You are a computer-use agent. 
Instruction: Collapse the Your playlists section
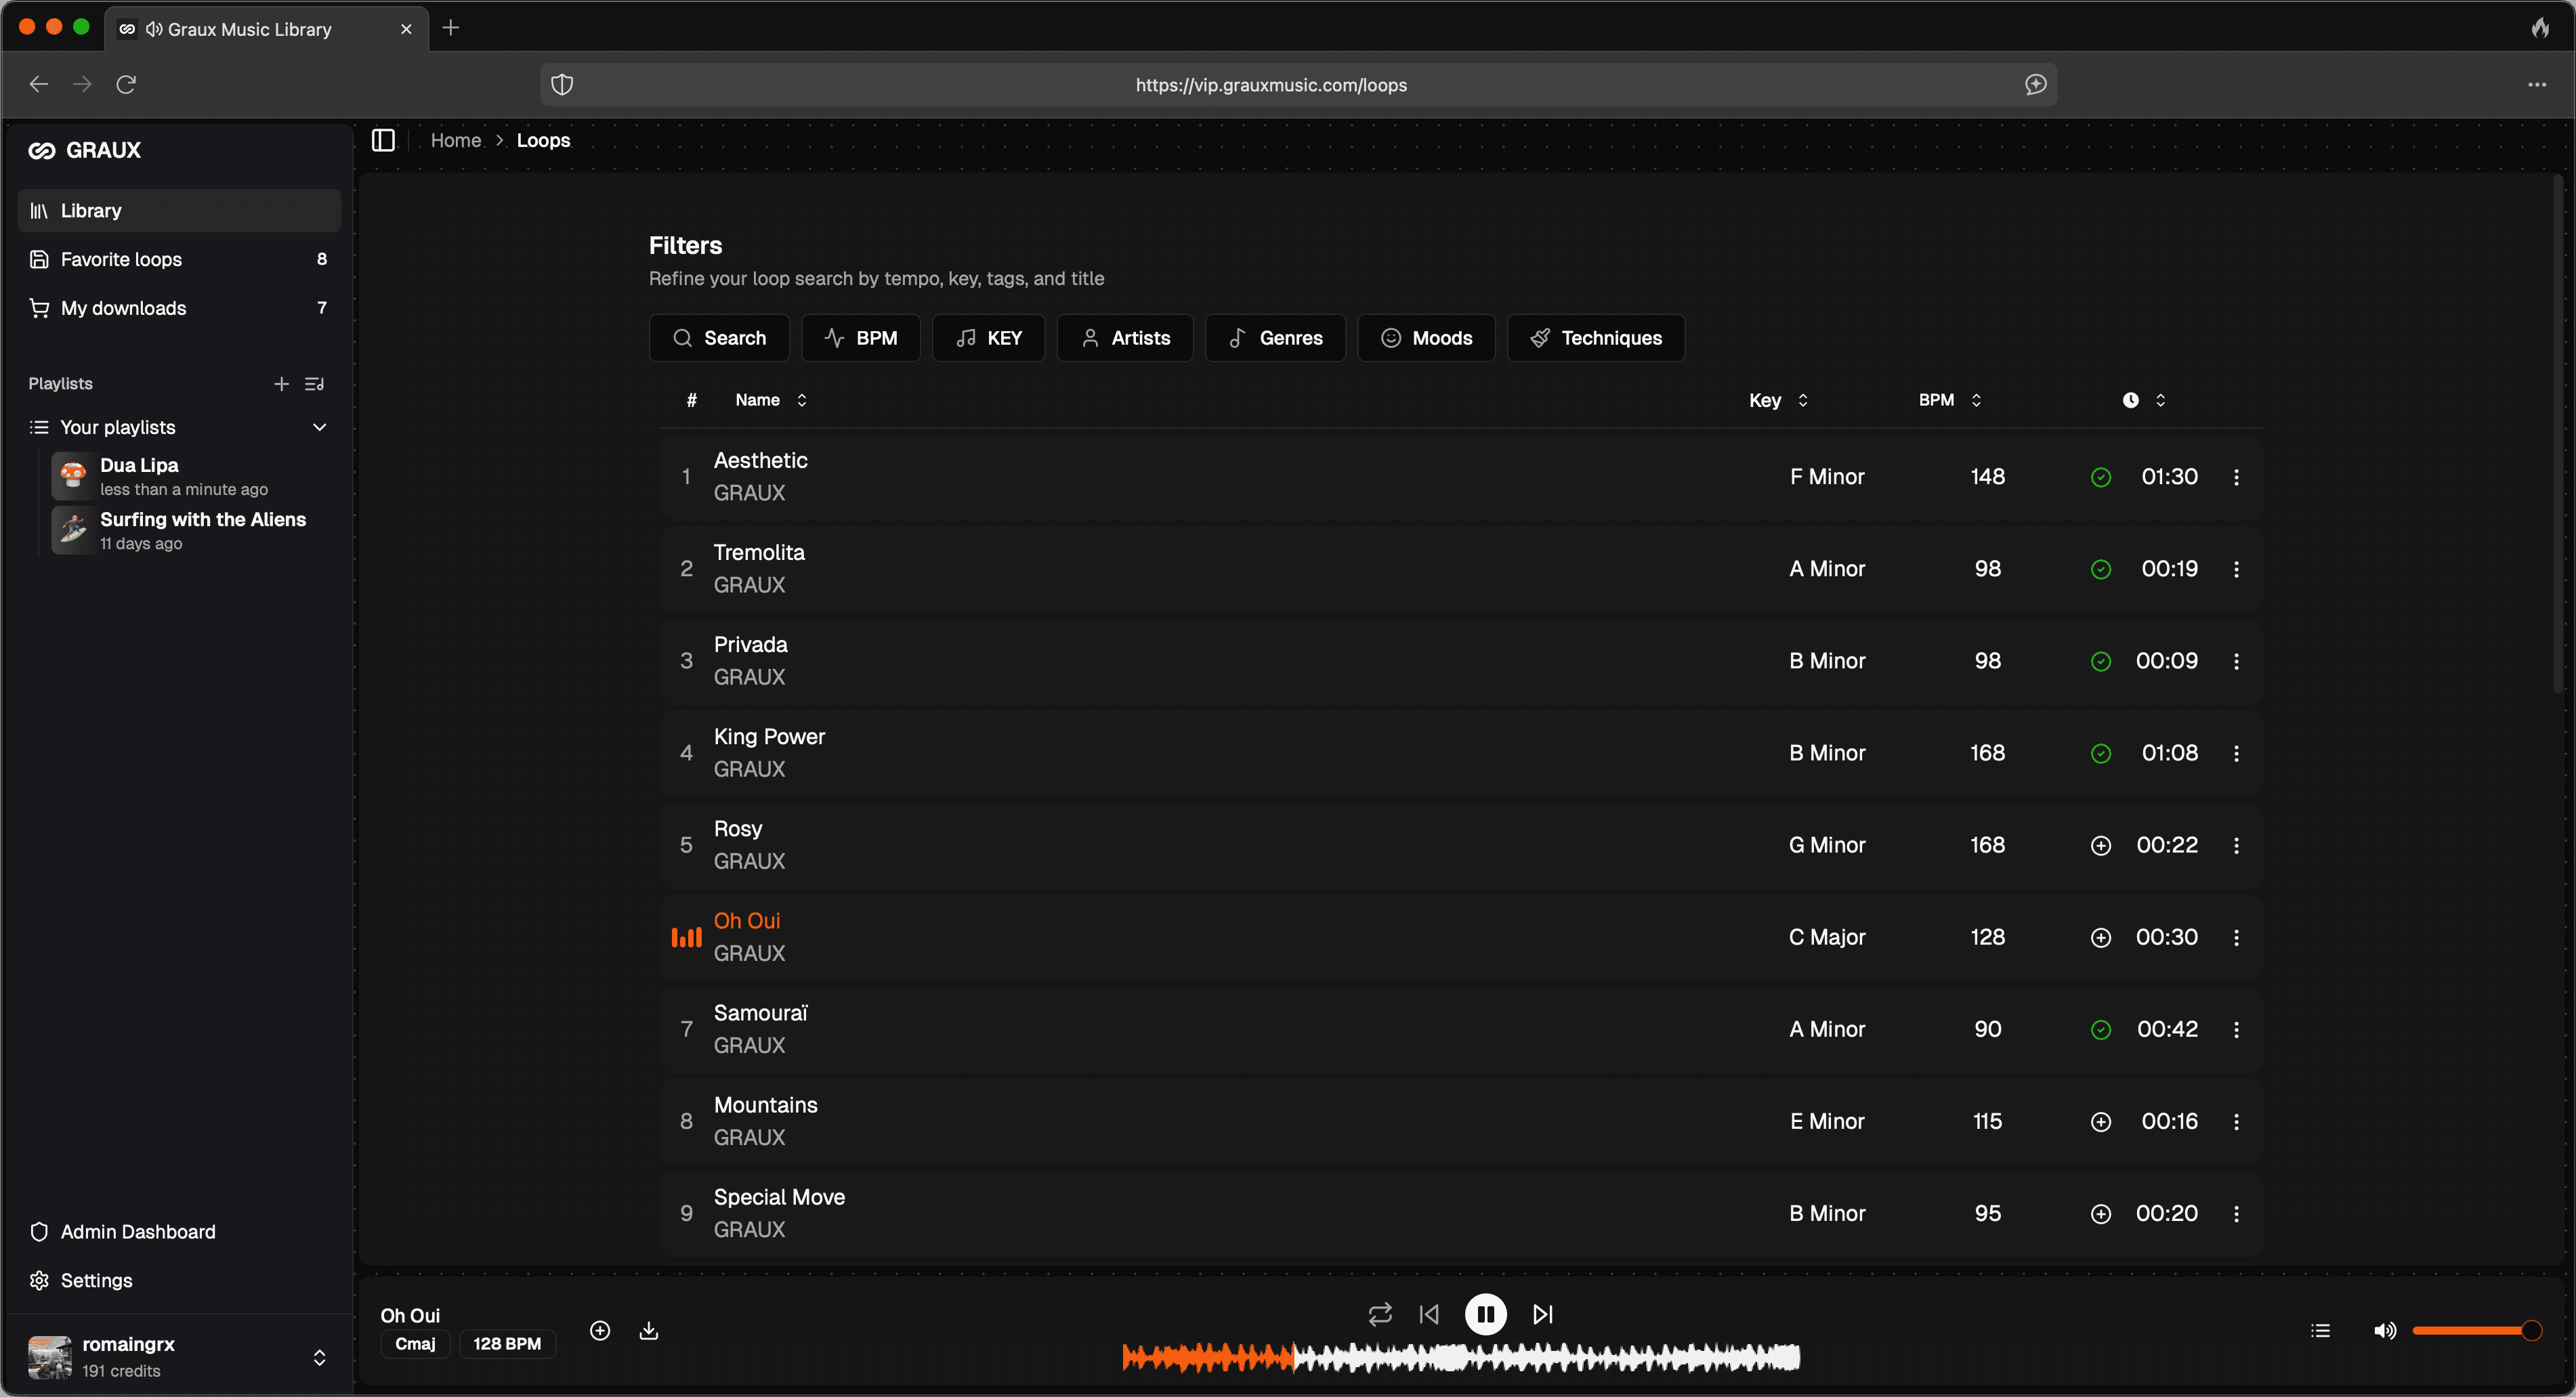coord(320,427)
